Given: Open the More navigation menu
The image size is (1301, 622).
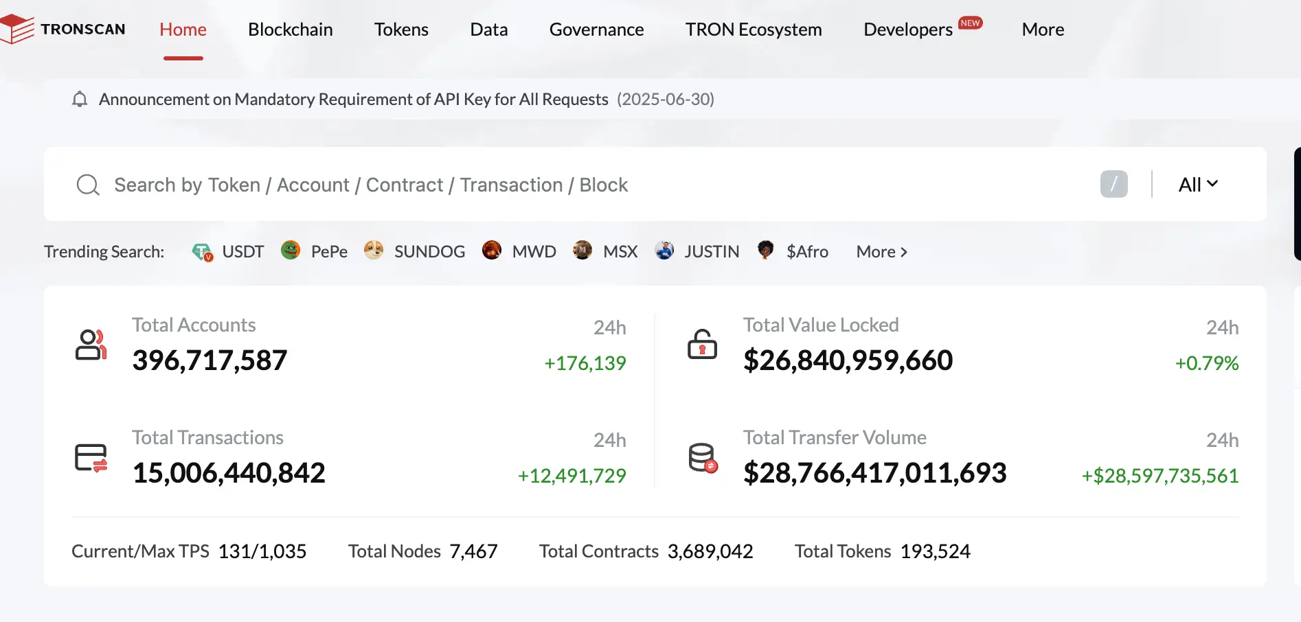Looking at the screenshot, I should pyautogui.click(x=1043, y=30).
